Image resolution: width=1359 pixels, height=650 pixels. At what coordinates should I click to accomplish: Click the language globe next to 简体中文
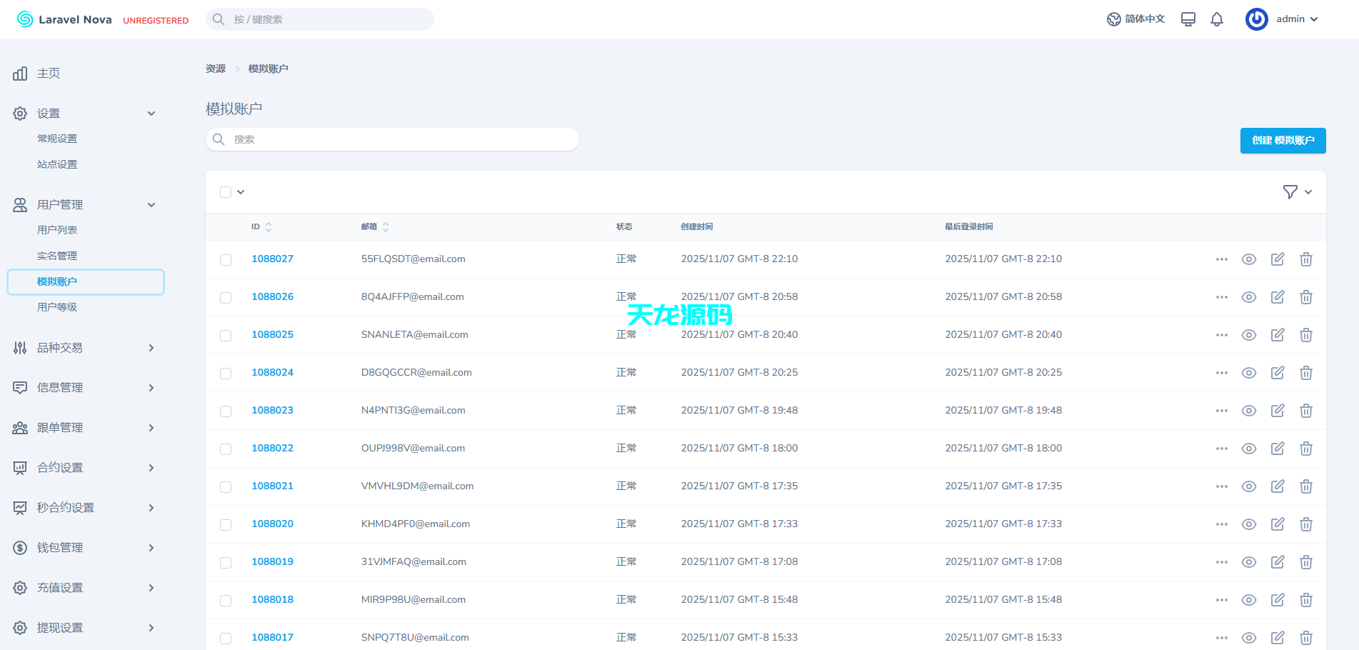coord(1114,19)
